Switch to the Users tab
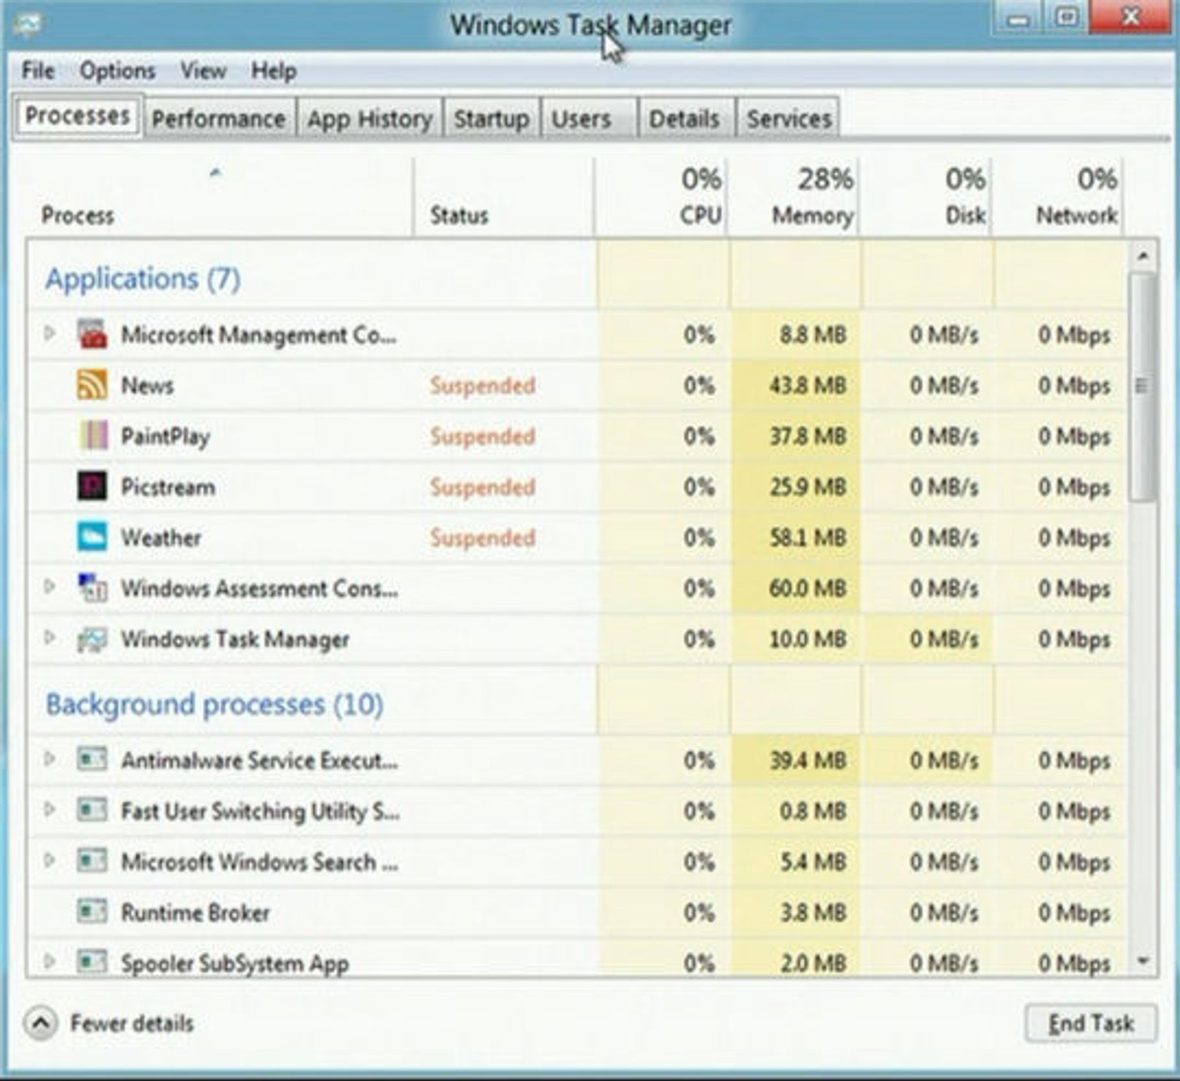This screenshot has height=1081, width=1180. [589, 119]
